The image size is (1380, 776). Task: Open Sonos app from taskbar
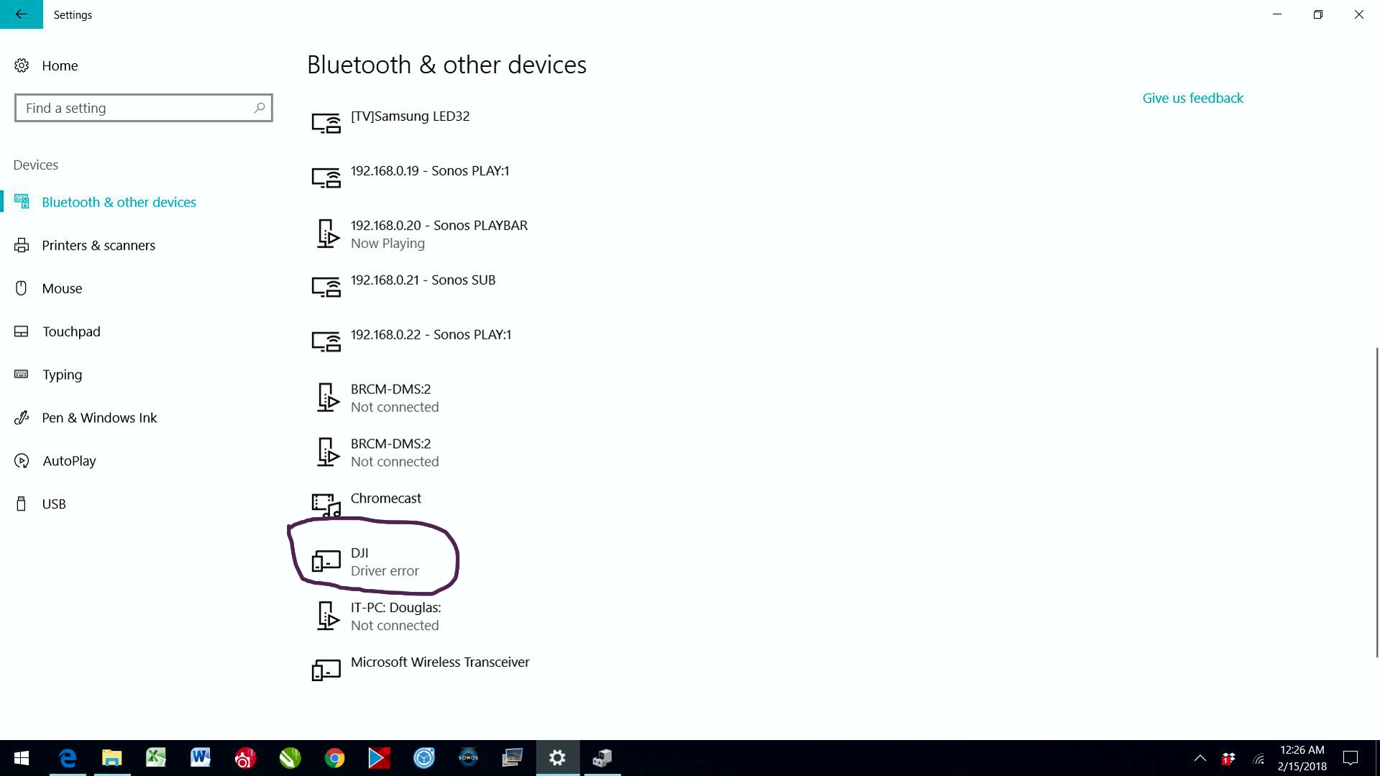[468, 758]
